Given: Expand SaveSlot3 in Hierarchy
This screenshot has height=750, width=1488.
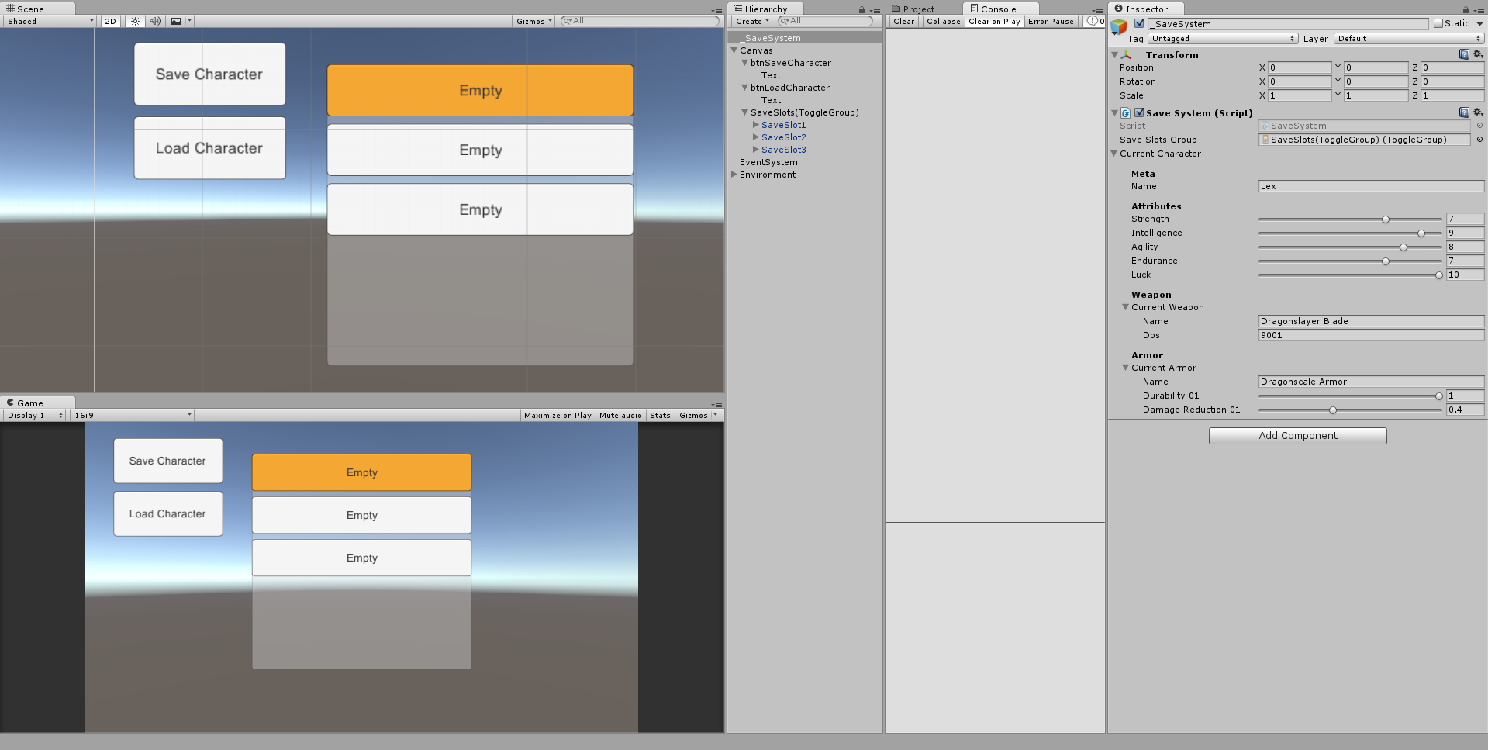Looking at the screenshot, I should [x=756, y=150].
